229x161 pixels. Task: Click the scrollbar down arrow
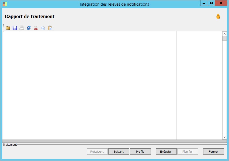pyautogui.click(x=224, y=137)
